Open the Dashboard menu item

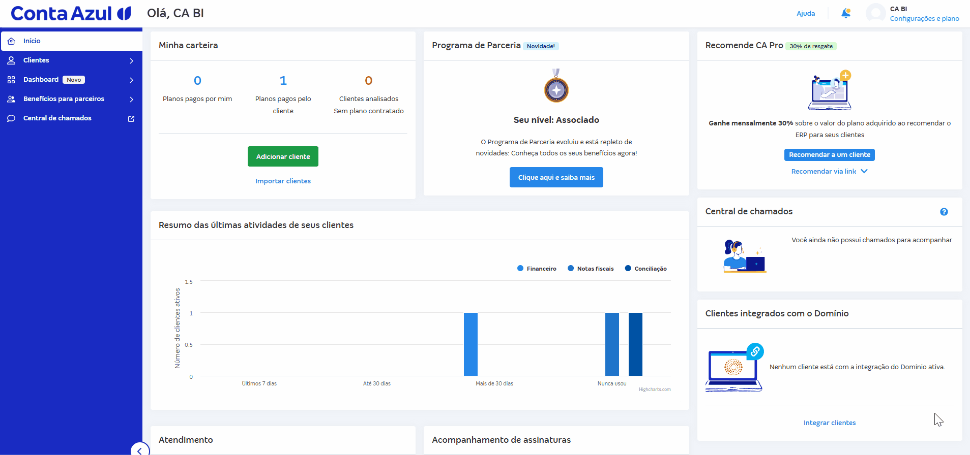pos(71,80)
